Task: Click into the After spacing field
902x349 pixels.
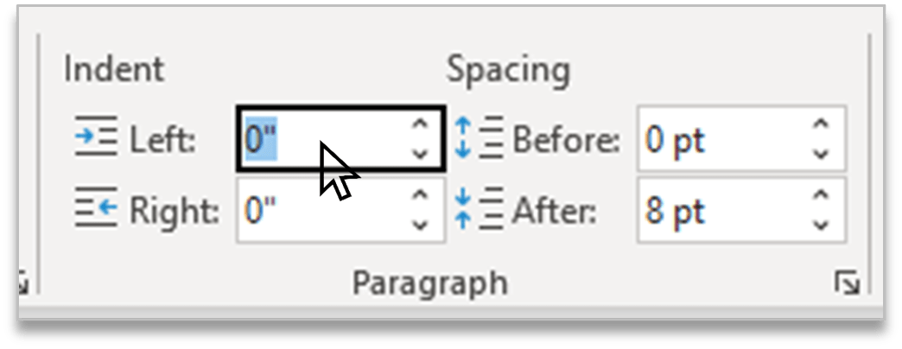Action: 741,211
